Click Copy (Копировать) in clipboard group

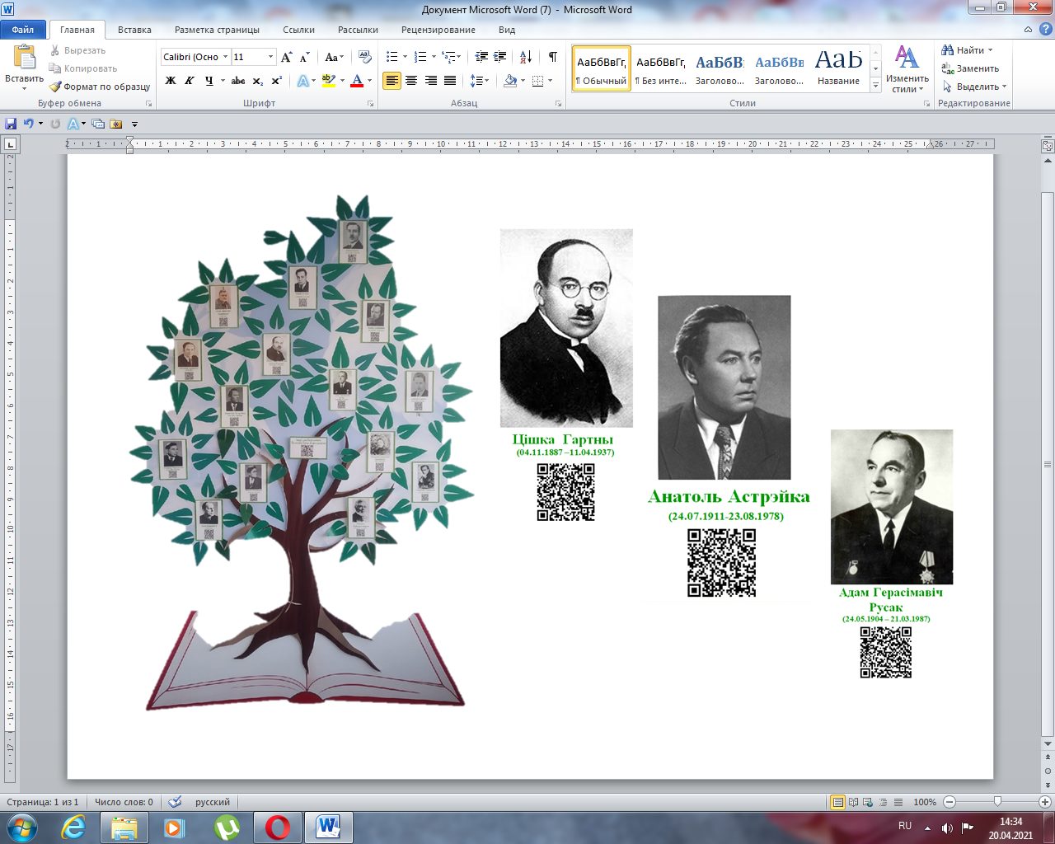83,68
